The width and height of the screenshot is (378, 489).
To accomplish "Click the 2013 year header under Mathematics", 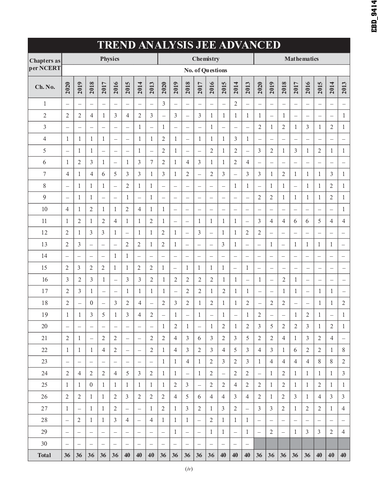I will click(x=344, y=87).
